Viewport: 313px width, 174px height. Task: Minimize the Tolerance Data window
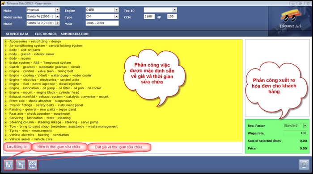(293, 4)
